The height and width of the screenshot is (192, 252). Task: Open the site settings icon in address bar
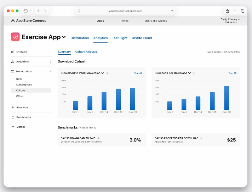(79, 11)
